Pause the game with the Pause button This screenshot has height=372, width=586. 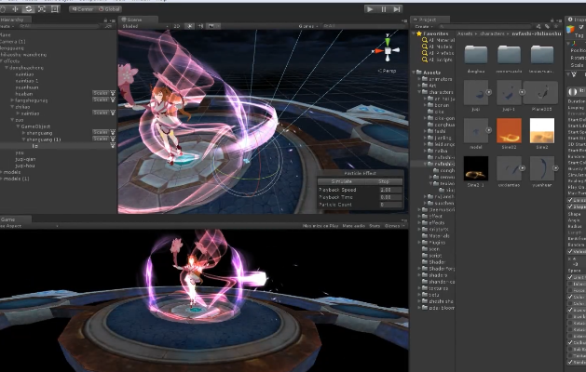(x=384, y=9)
